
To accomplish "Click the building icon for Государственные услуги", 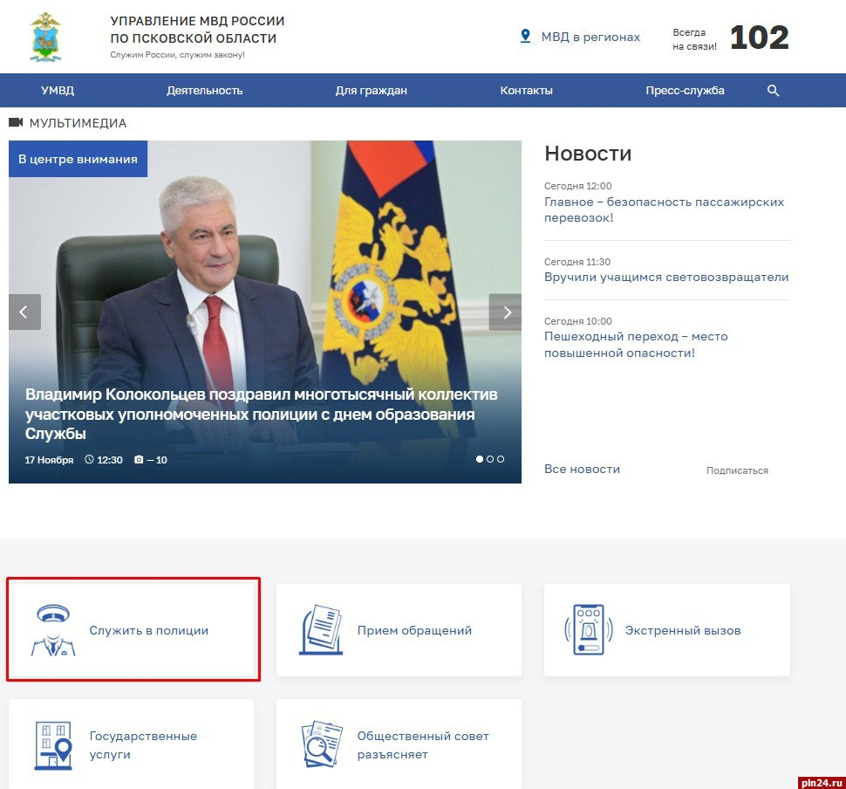I will pyautogui.click(x=53, y=744).
